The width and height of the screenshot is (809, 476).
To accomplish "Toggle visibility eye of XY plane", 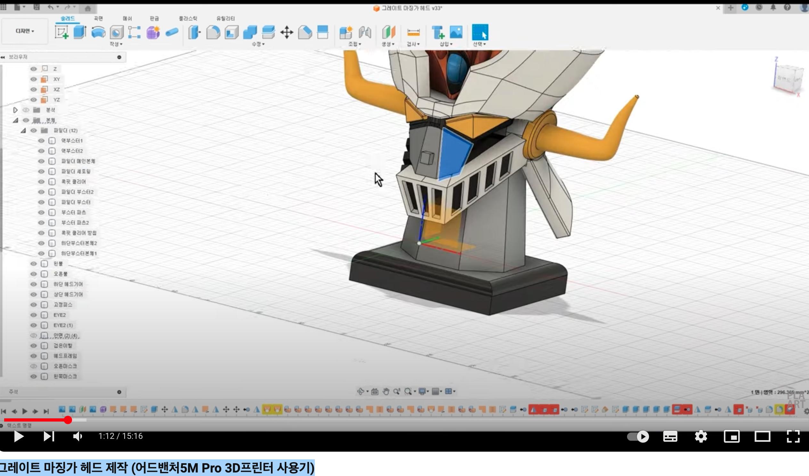I will point(33,79).
